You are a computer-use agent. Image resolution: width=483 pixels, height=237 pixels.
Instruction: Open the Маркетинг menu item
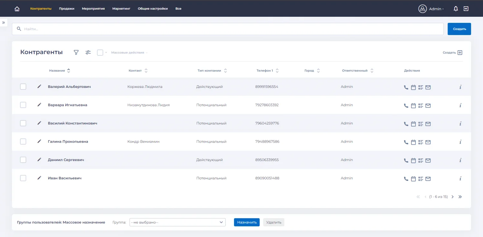coord(121,9)
